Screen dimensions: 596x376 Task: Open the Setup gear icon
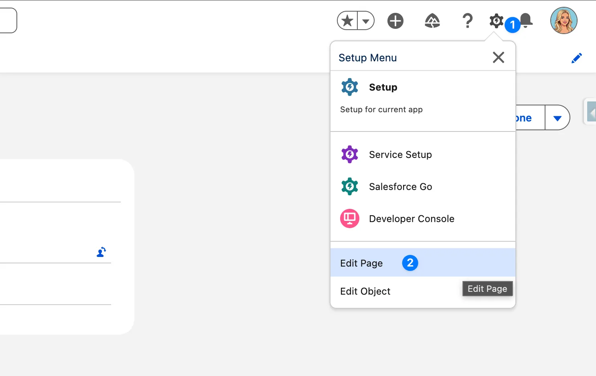click(x=496, y=21)
